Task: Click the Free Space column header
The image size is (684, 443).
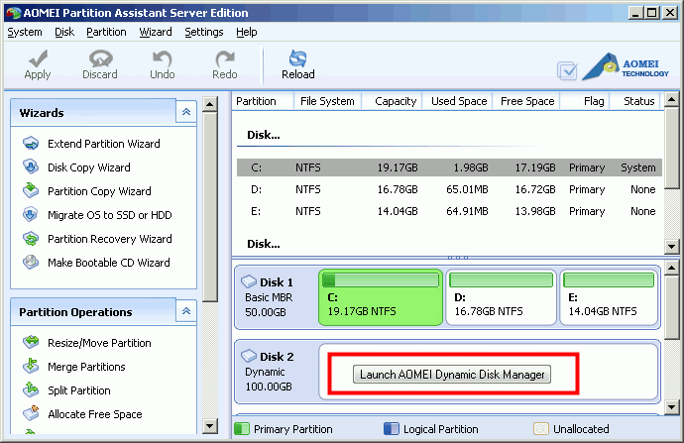Action: click(526, 101)
